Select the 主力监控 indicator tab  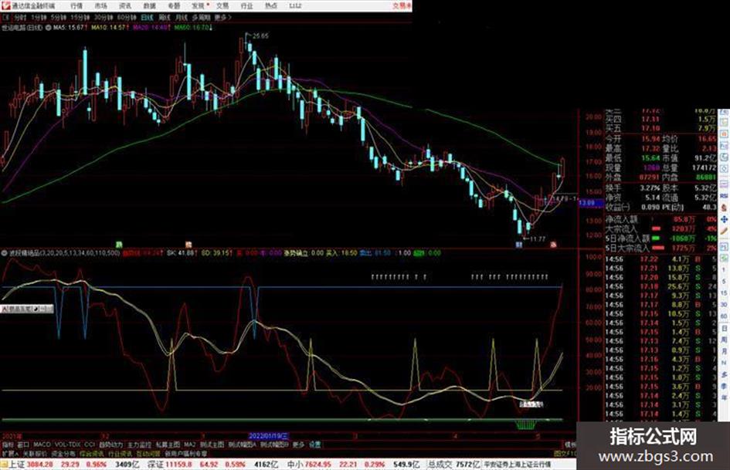click(139, 445)
